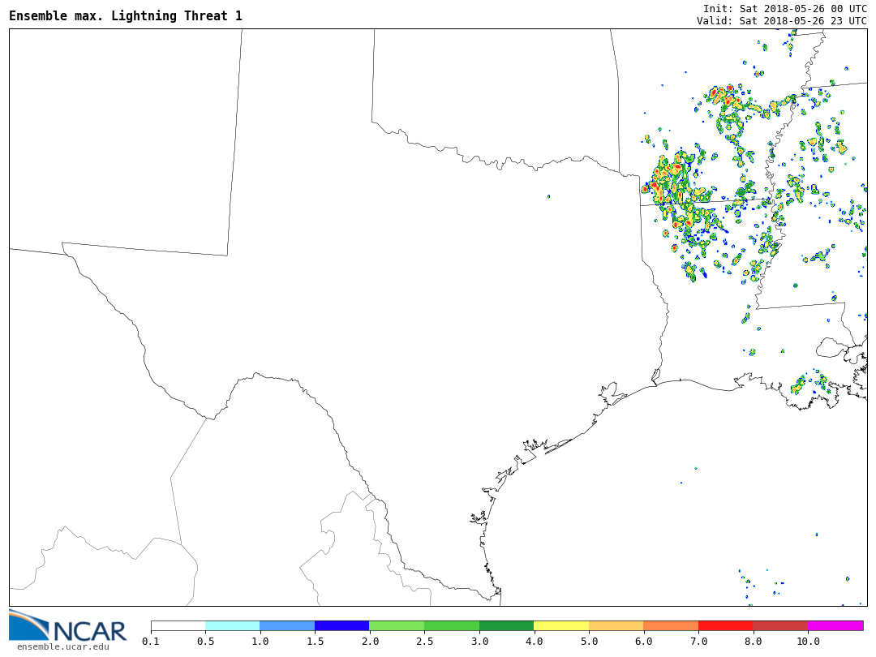Choose the light cyan 0.5 to 1.0 swatch
The height and width of the screenshot is (657, 876).
(233, 626)
